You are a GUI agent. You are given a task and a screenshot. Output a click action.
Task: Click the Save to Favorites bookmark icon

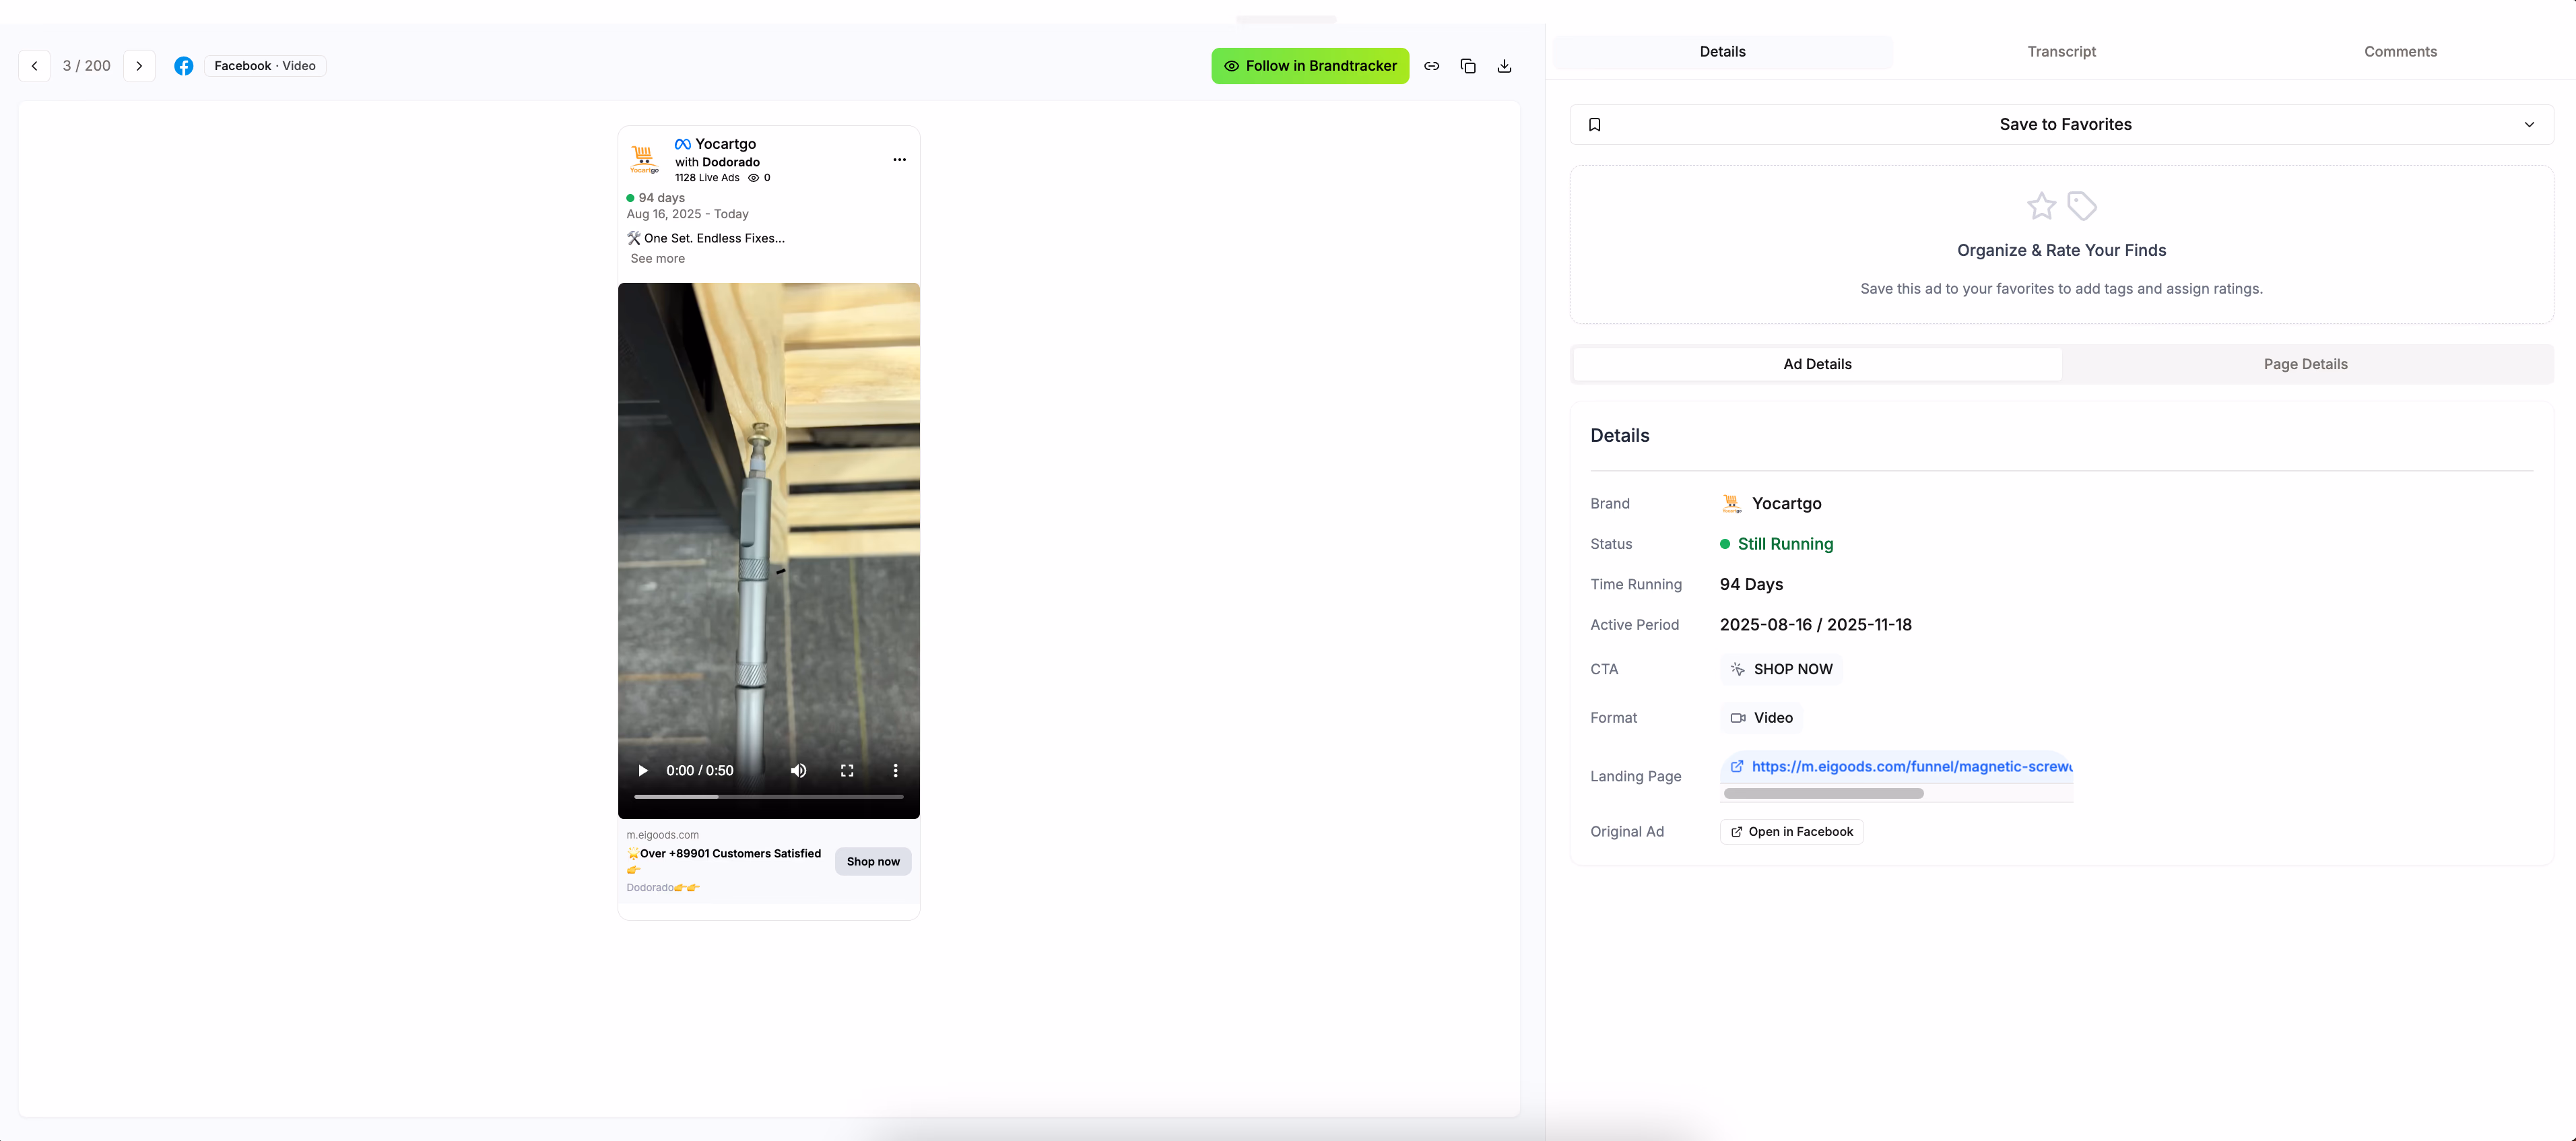click(1595, 125)
